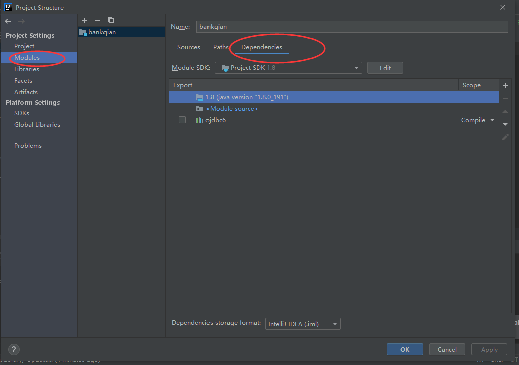Open Artifacts settings
This screenshot has width=519, height=365.
pos(26,92)
